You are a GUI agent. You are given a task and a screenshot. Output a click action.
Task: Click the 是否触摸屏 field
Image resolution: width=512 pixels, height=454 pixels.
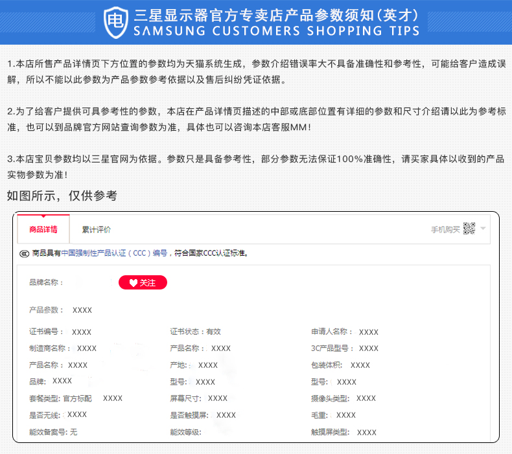[x=203, y=415]
